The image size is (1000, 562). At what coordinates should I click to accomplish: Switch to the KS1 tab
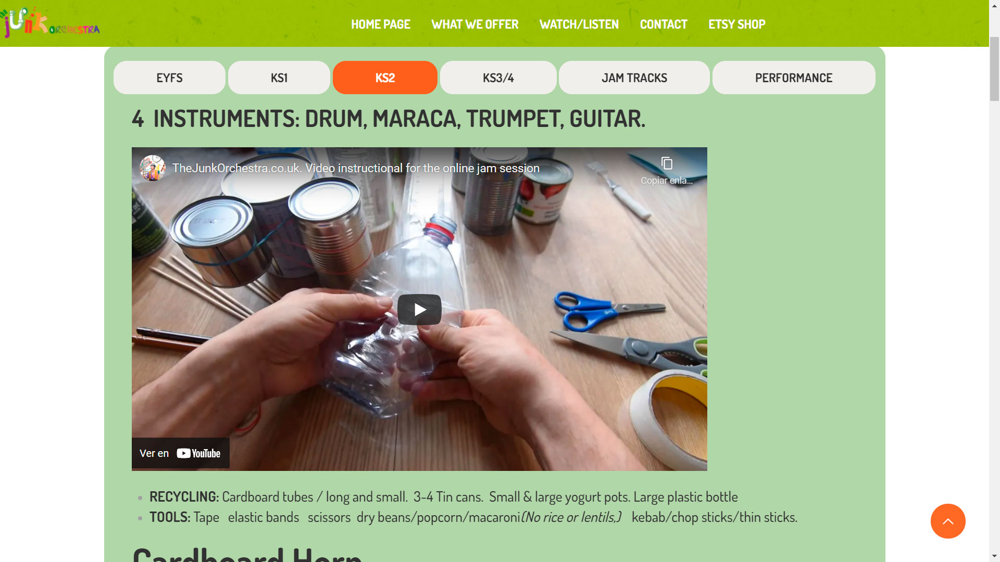(279, 78)
